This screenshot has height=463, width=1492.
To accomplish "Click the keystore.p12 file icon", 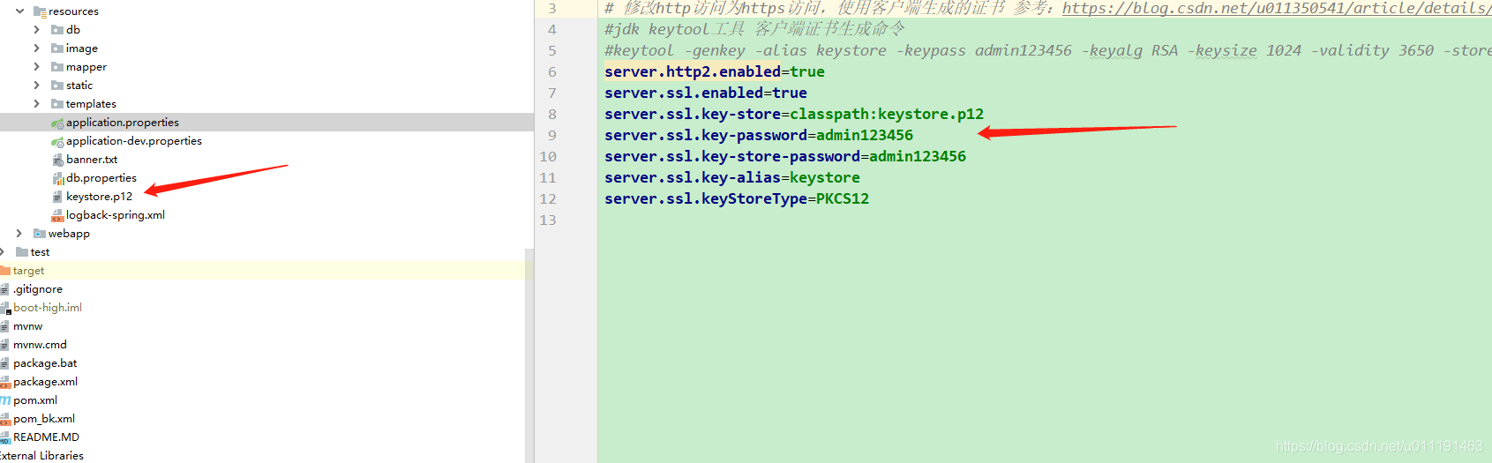I will tap(57, 197).
